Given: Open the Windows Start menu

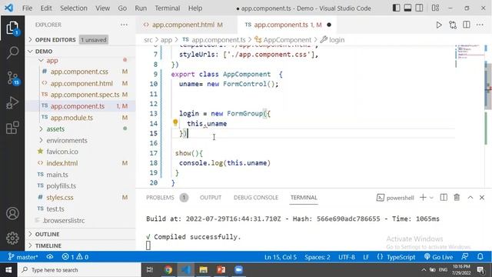Looking at the screenshot, I should point(8,270).
